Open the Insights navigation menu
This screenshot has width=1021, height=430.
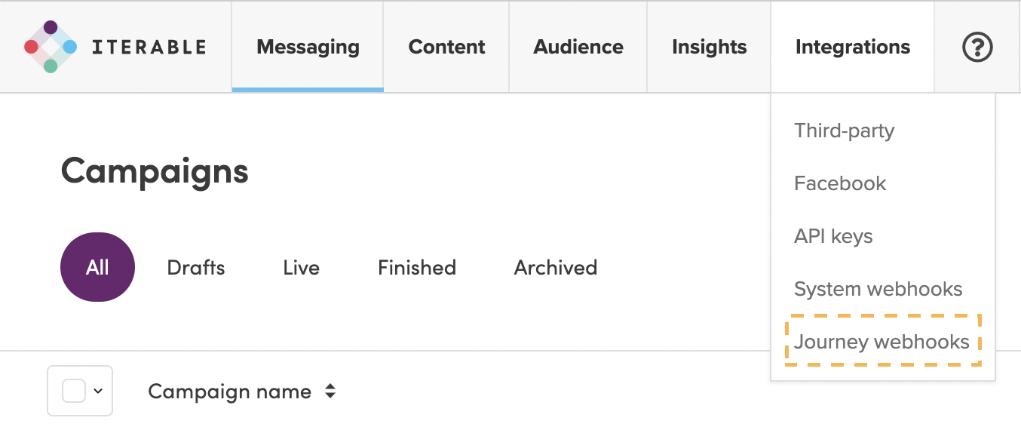(709, 47)
